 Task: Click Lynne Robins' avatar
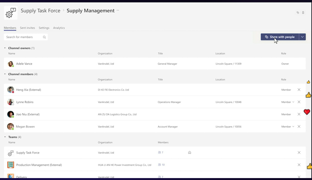(x=11, y=102)
